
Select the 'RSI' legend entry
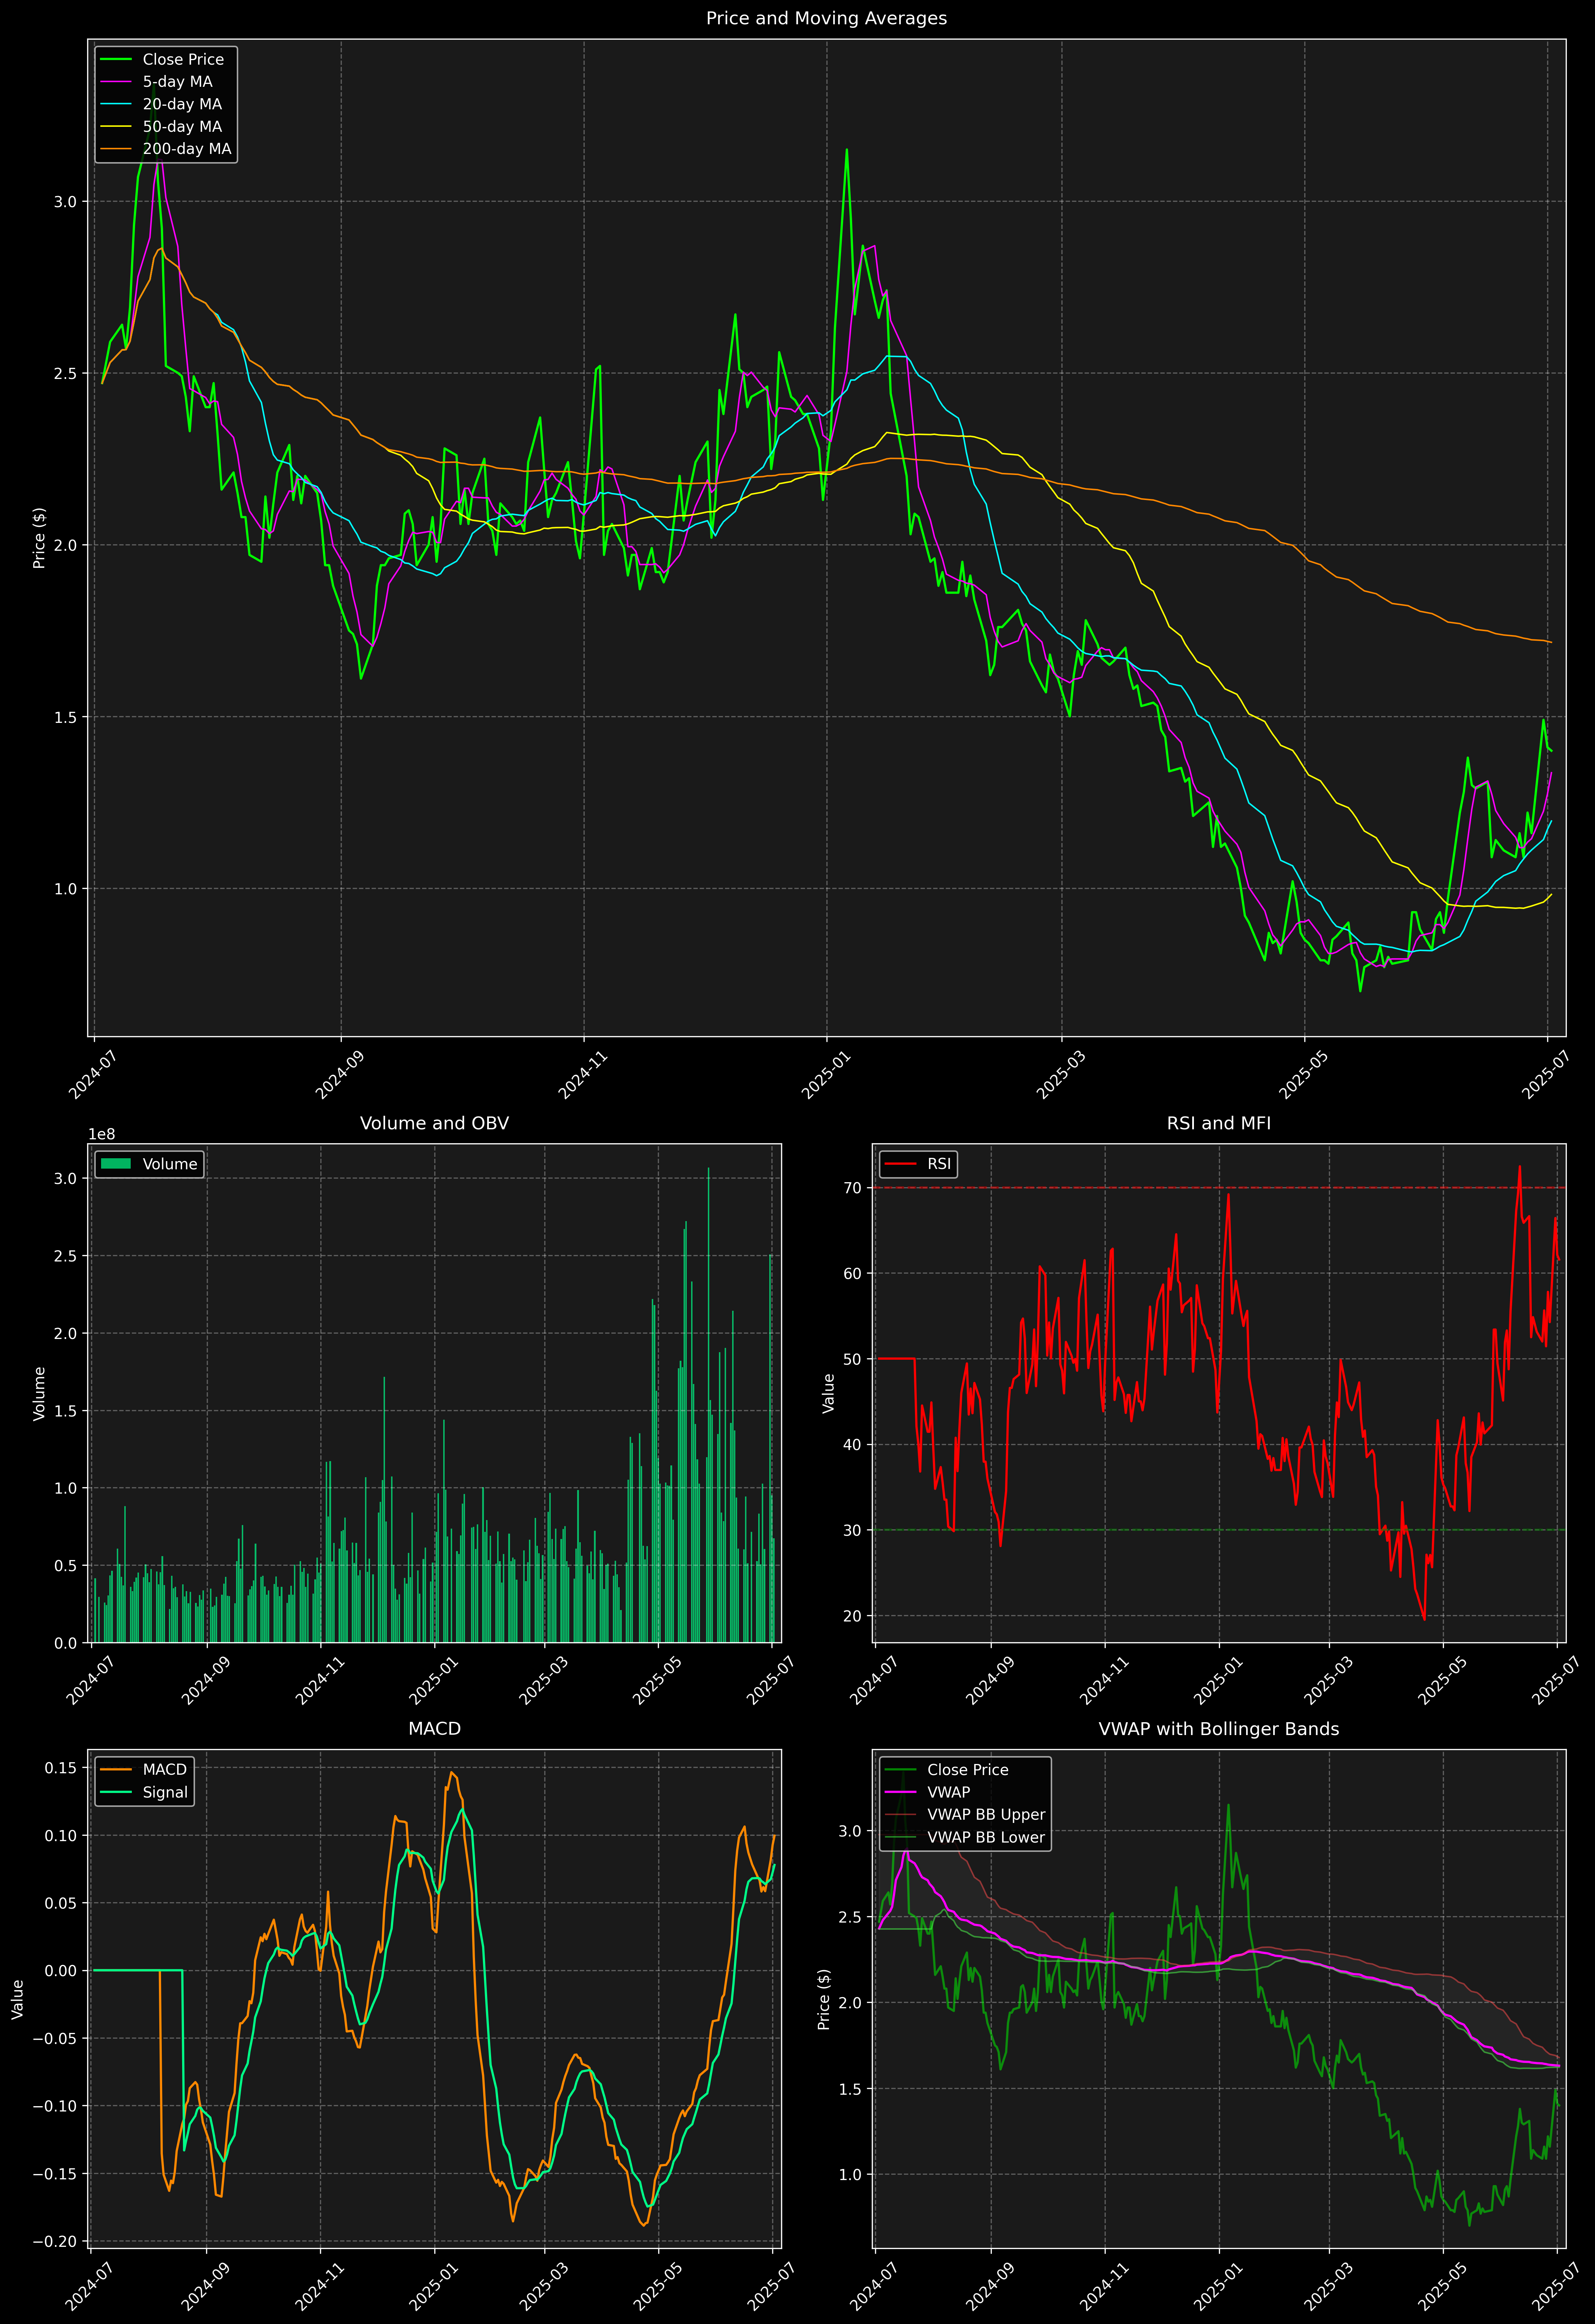(939, 1164)
